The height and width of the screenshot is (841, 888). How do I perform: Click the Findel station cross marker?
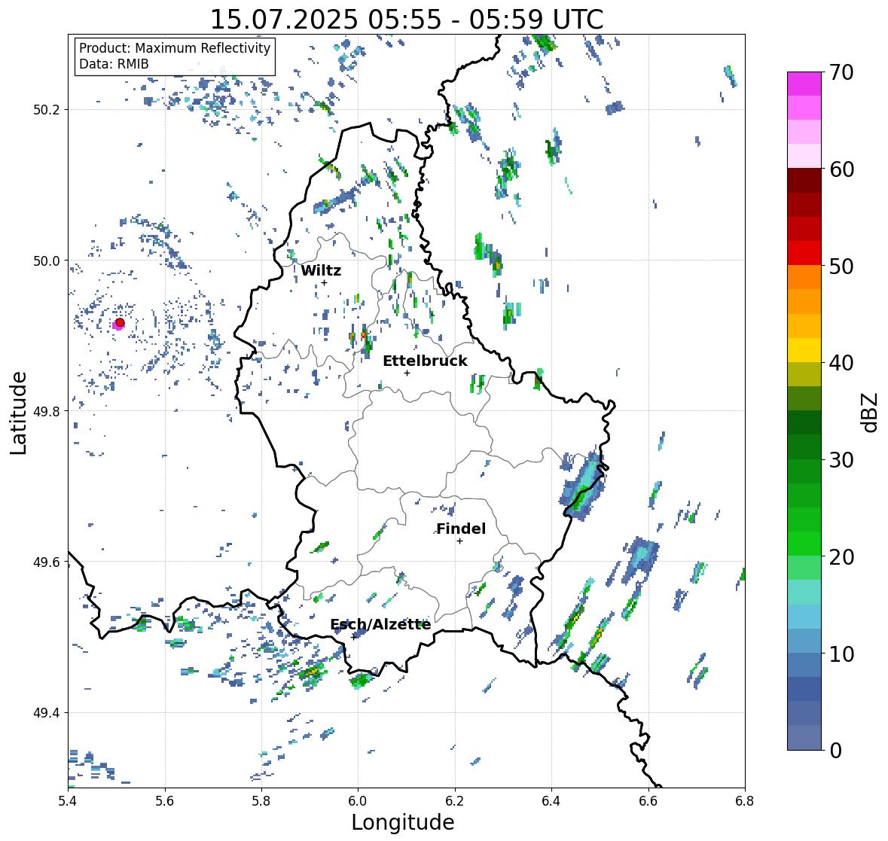coord(460,541)
